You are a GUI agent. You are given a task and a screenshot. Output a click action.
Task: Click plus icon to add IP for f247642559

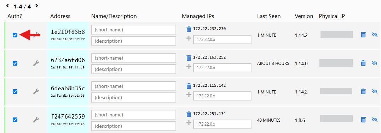pyautogui.click(x=189, y=123)
